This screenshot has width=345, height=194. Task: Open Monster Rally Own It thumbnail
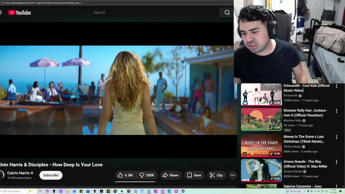[x=261, y=119]
